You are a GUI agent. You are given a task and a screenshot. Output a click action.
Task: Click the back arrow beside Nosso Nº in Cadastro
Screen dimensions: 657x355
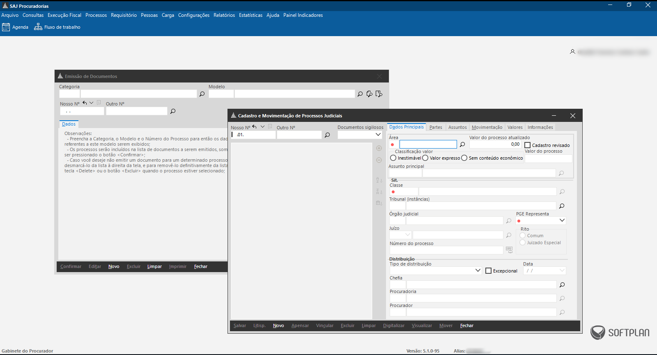click(x=255, y=127)
